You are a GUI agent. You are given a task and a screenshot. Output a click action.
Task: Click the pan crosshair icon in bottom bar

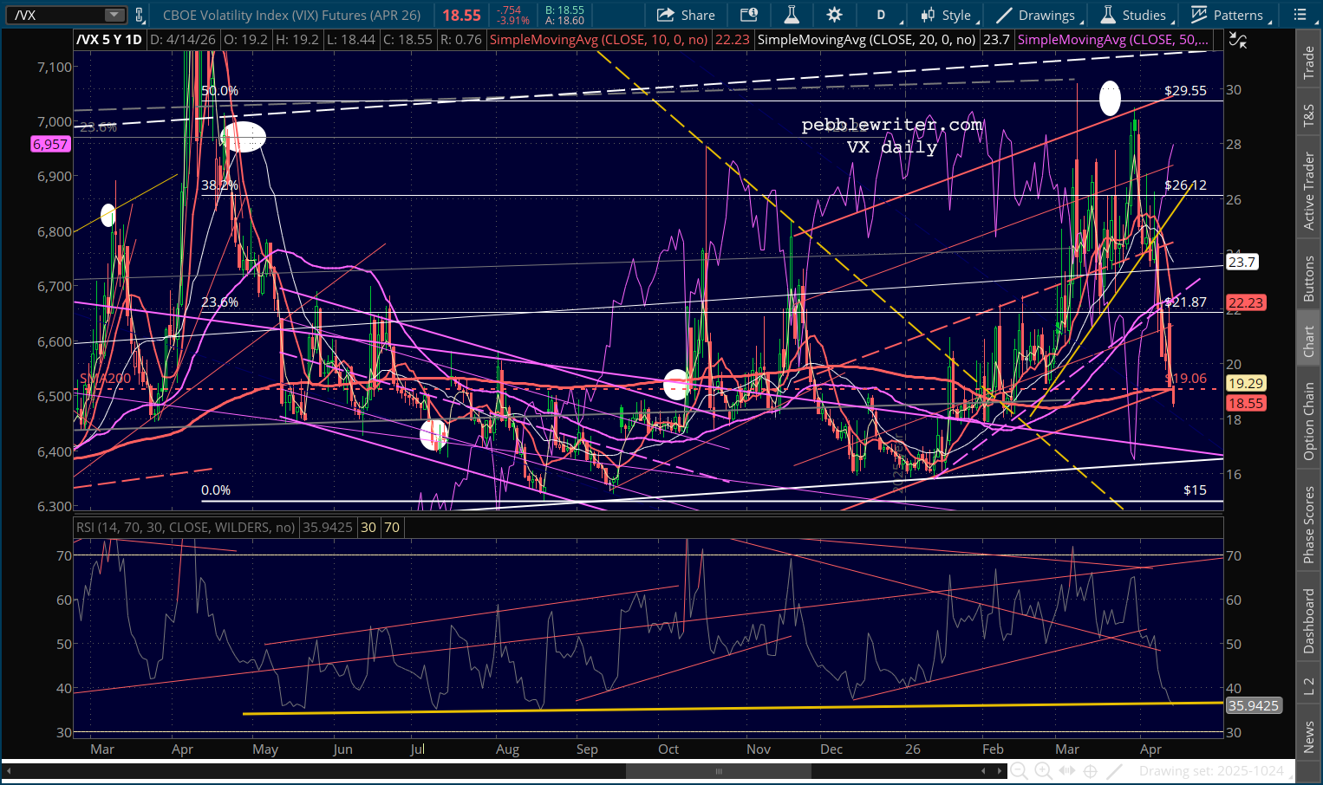[1091, 771]
